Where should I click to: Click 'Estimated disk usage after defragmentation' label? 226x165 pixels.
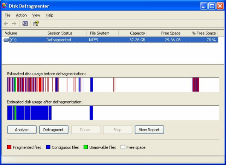(45, 102)
